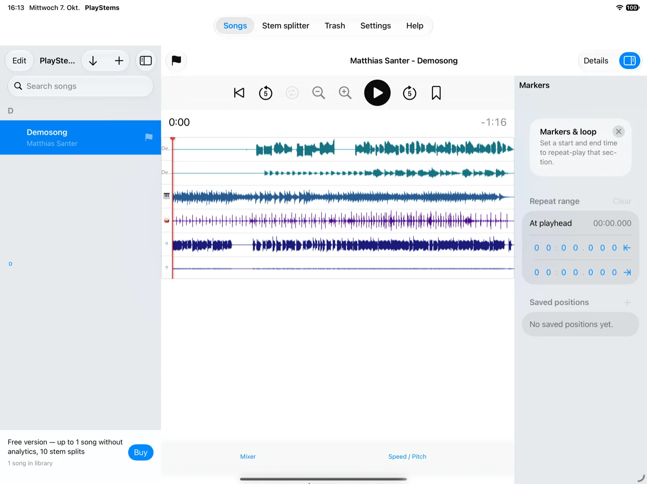Open the Help tab
647x484 pixels.
pyautogui.click(x=415, y=26)
